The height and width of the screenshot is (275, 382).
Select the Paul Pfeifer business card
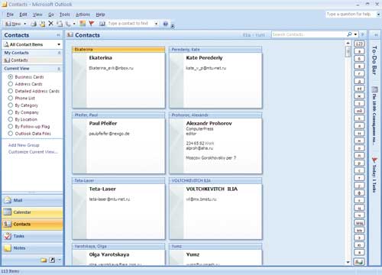click(x=118, y=144)
